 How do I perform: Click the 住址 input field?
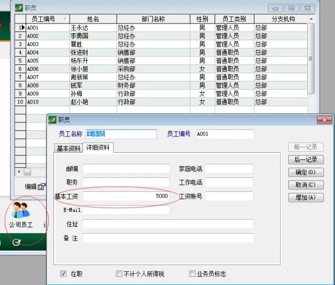tap(168, 224)
